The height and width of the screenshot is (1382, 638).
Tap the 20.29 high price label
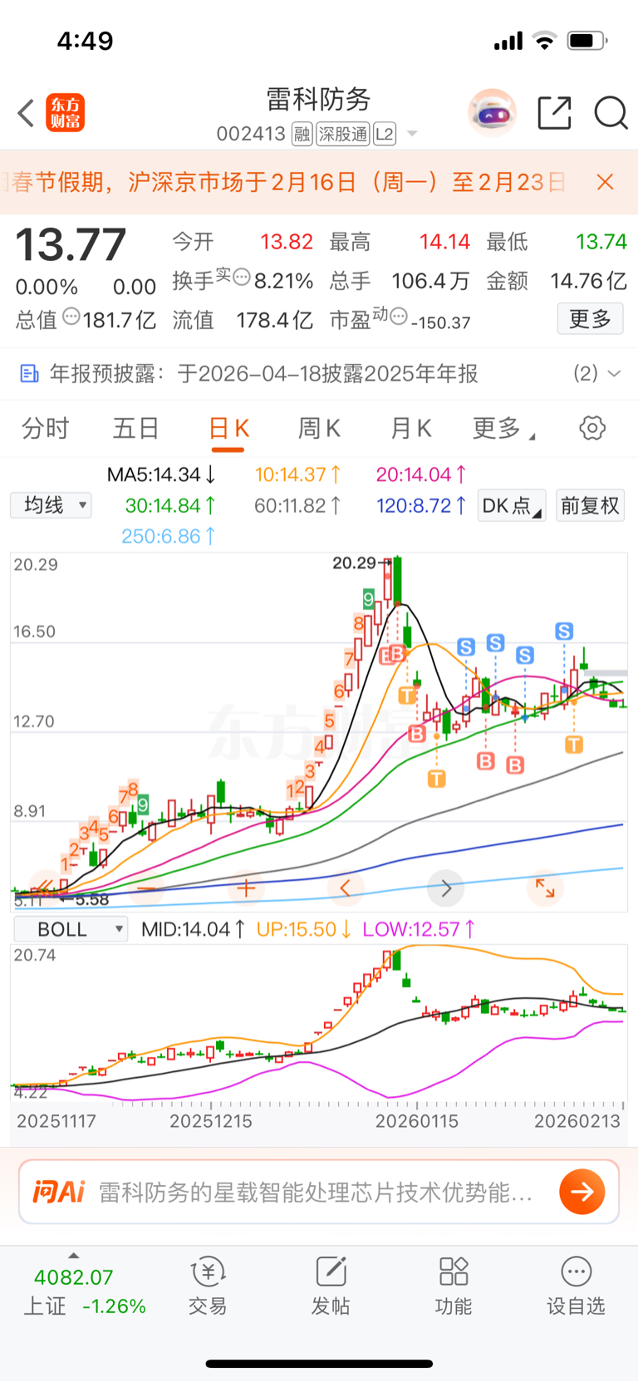[x=355, y=563]
